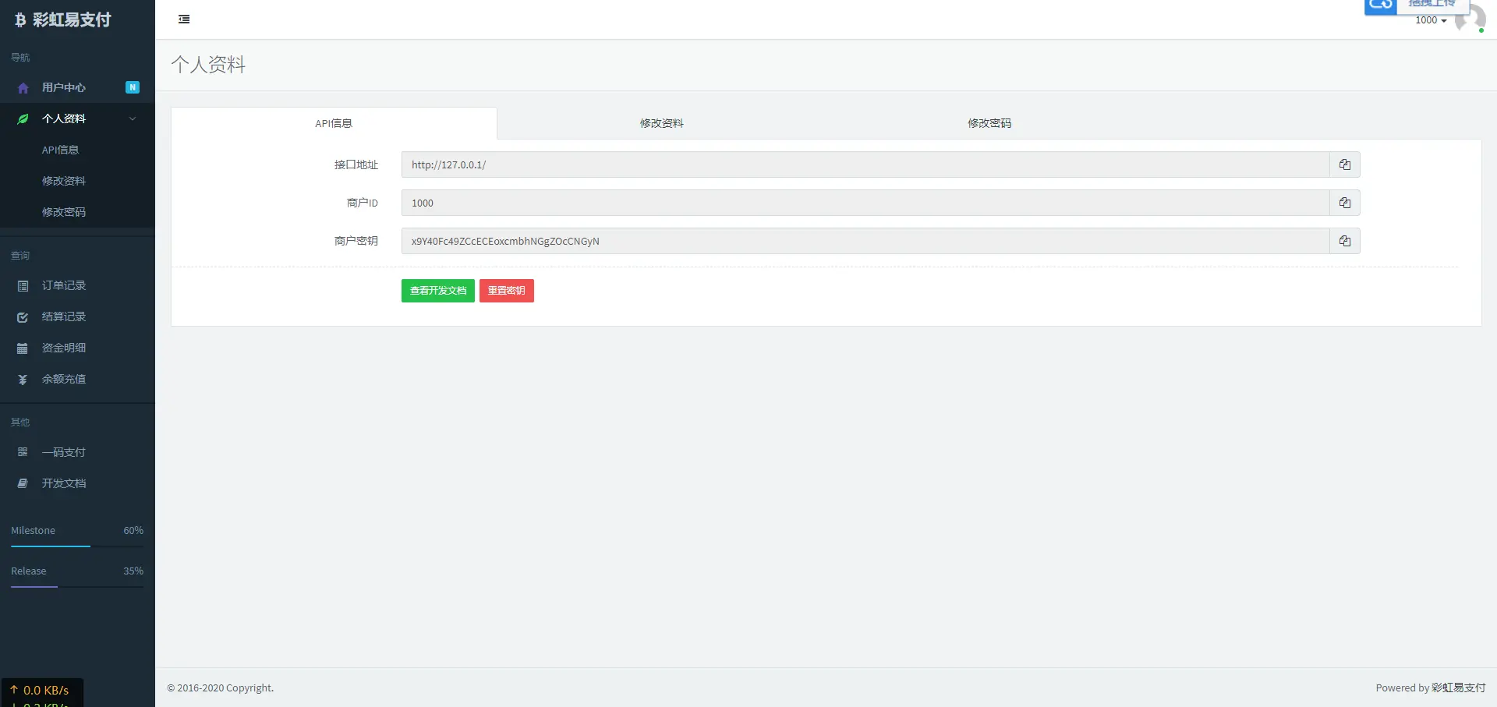
Task: Toggle the sidebar hamburger menu icon
Action: click(x=184, y=19)
